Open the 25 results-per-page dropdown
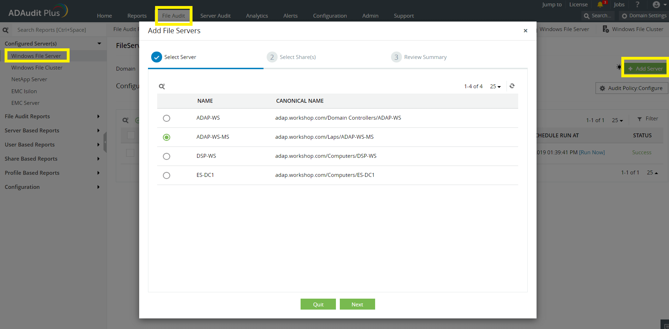Viewport: 669px width, 329px height. 495,86
